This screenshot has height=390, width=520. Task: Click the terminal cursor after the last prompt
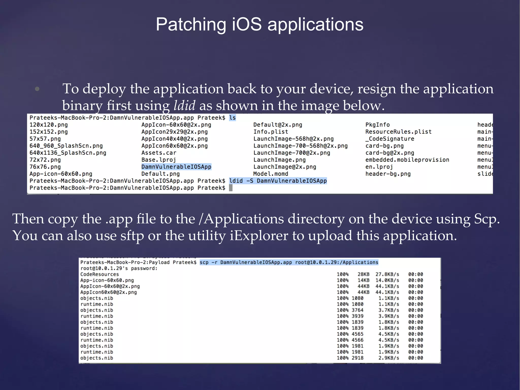point(231,188)
